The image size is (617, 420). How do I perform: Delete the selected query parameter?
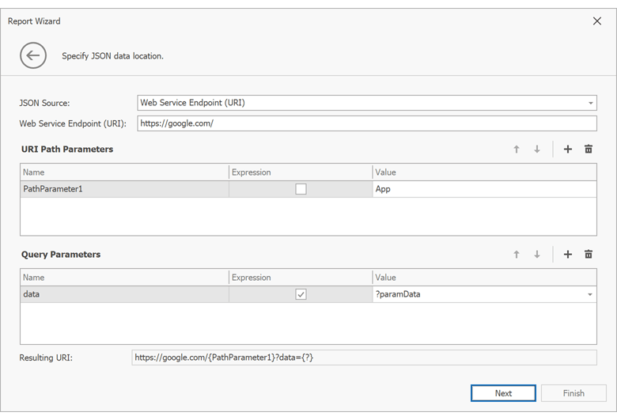click(x=589, y=255)
